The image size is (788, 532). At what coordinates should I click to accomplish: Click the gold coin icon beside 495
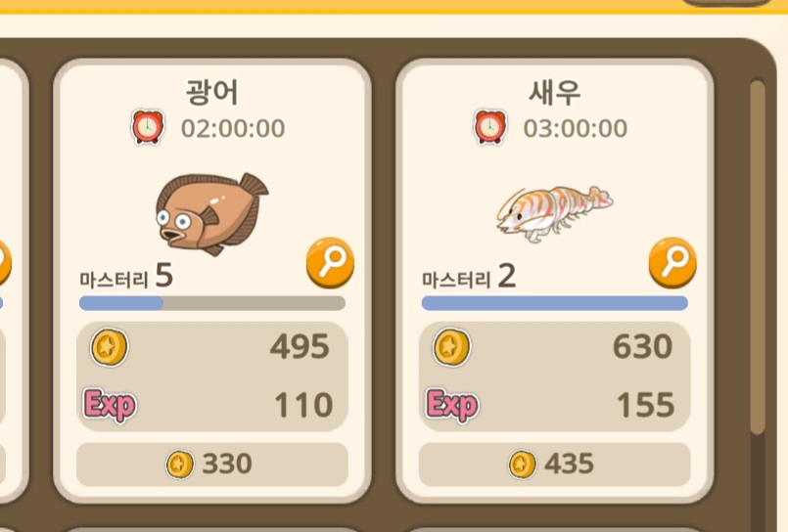point(109,347)
